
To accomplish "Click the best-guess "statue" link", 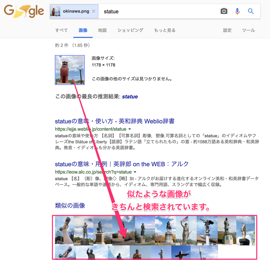I will click(130, 97).
